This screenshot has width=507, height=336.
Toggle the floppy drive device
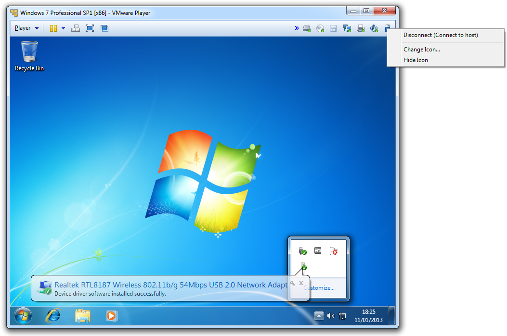(x=333, y=29)
